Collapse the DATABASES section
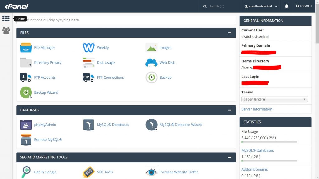 229,110
